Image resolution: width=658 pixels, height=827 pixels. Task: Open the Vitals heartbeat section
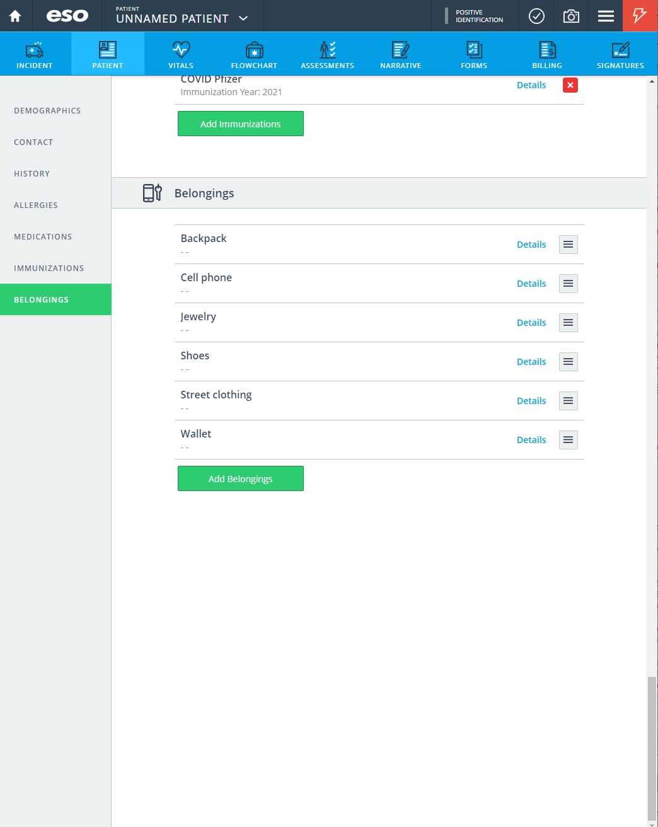point(181,54)
